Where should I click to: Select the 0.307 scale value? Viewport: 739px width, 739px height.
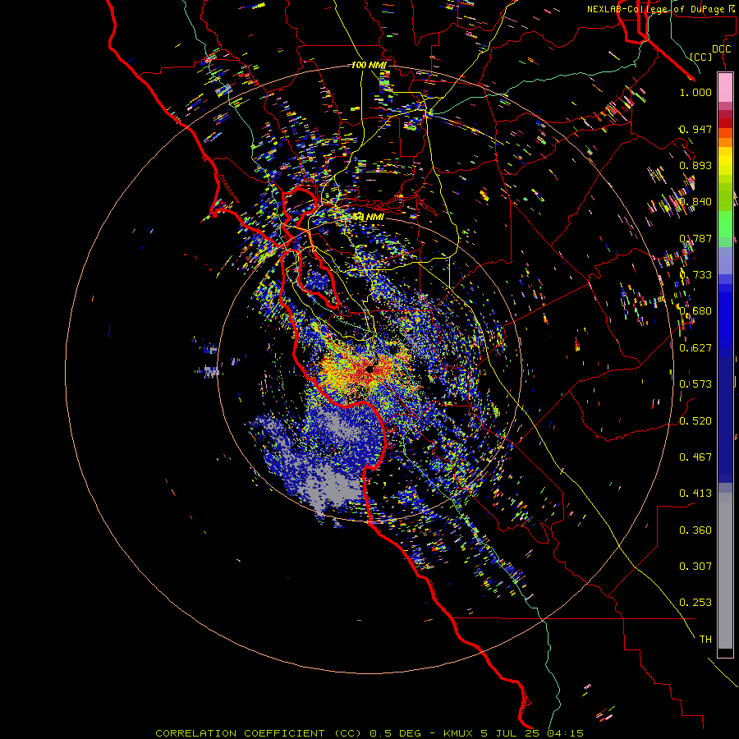click(x=695, y=567)
